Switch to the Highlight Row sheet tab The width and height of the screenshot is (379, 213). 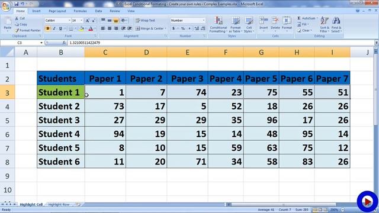(x=59, y=205)
